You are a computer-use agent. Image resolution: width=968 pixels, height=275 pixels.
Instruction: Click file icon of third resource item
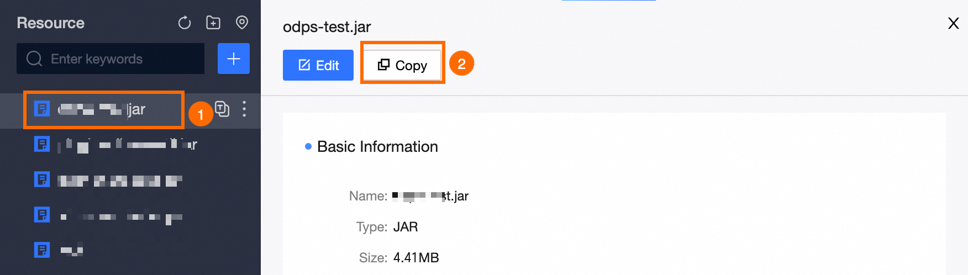(42, 179)
